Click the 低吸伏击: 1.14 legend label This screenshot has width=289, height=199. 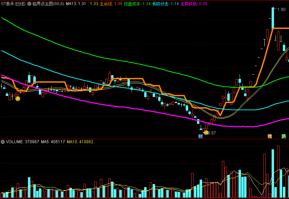(x=166, y=4)
